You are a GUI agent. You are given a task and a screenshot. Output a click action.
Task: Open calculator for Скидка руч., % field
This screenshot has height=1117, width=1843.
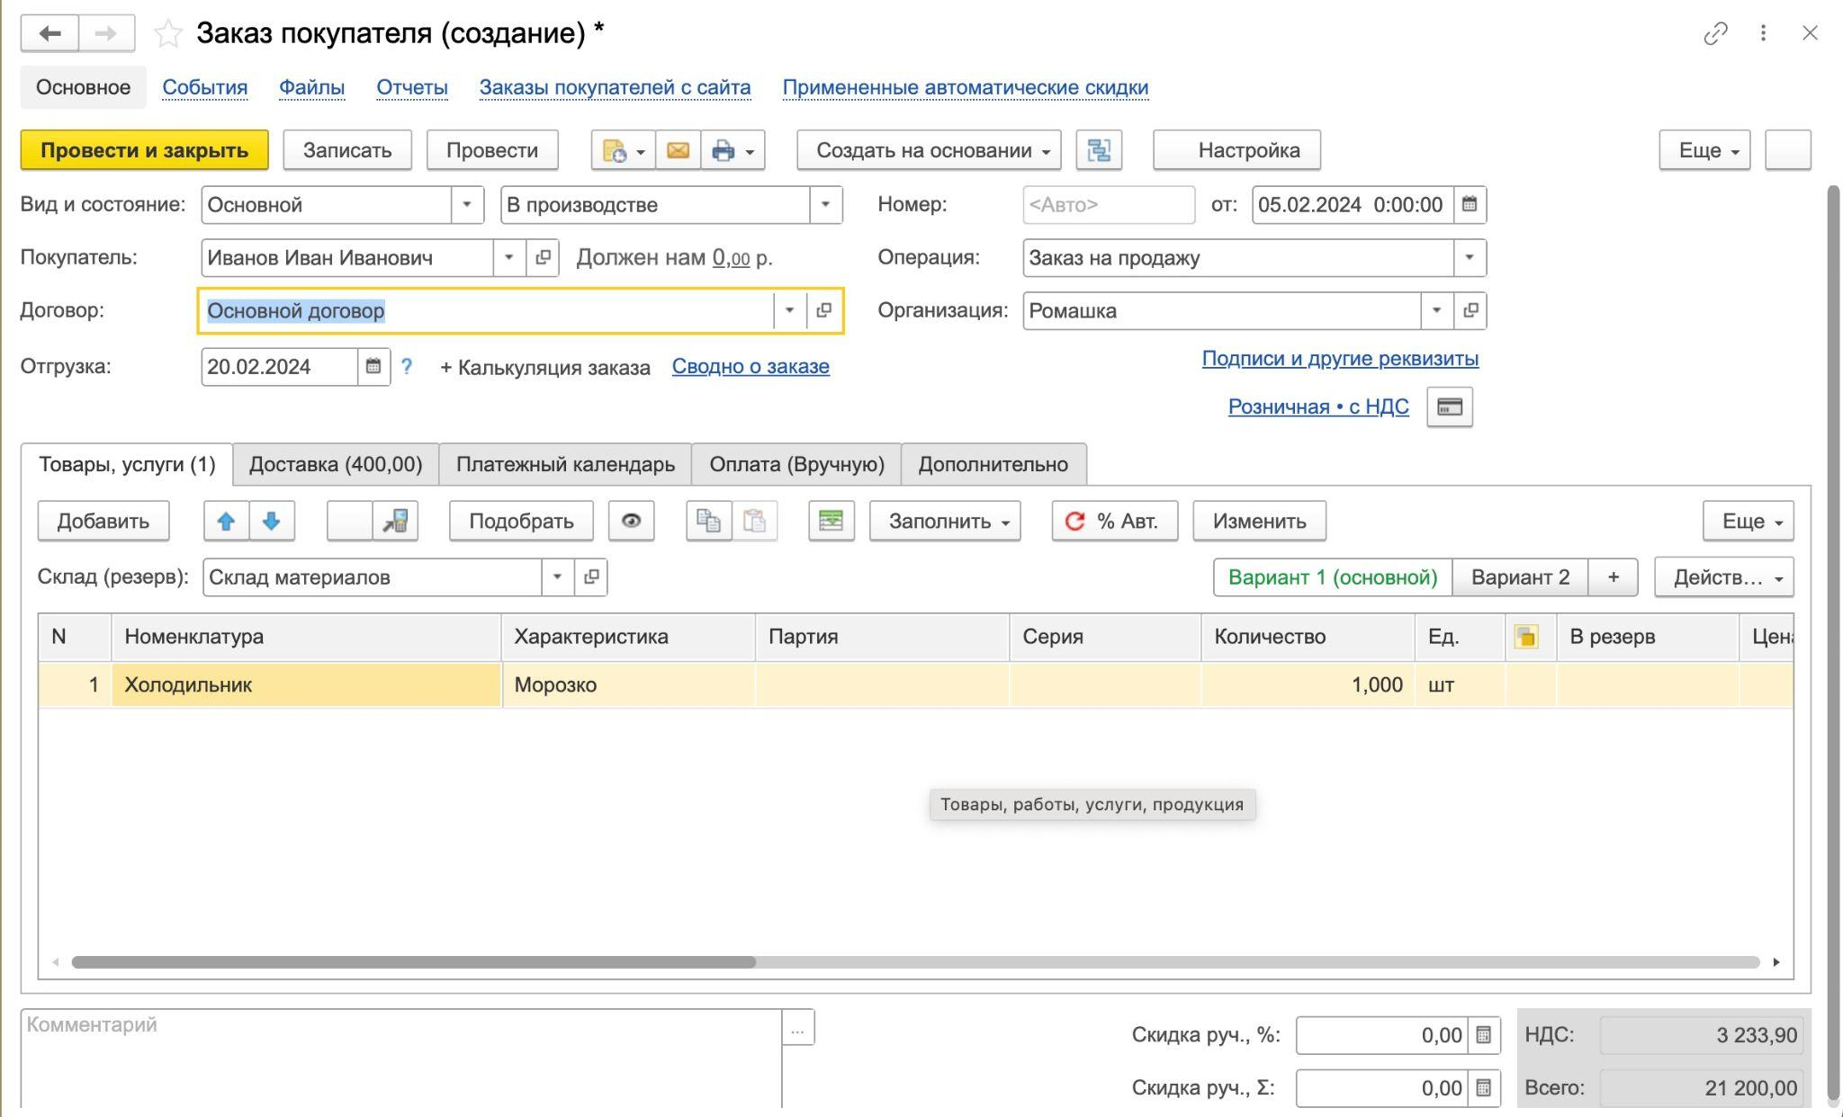point(1483,1035)
